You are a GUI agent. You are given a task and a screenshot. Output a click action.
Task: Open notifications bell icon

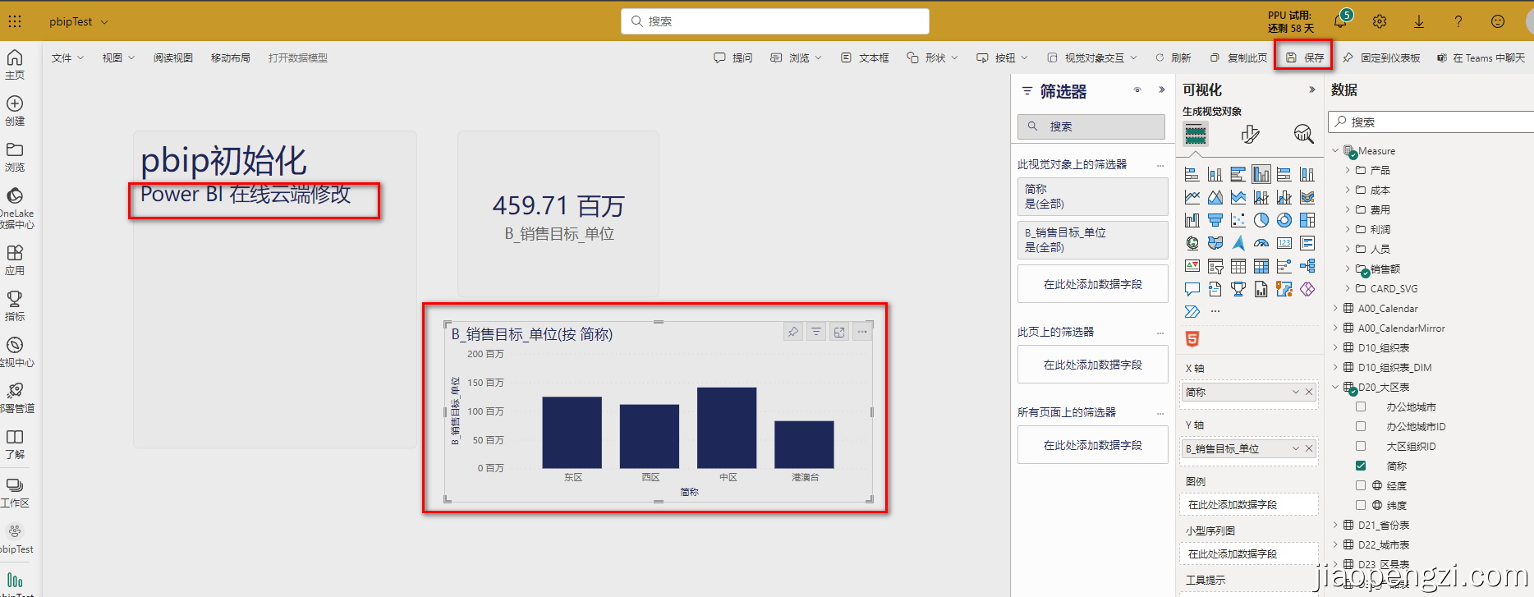tap(1340, 21)
